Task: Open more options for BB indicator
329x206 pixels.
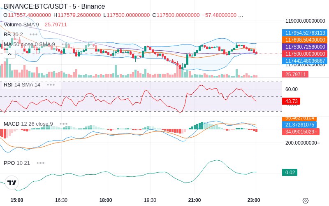Action: click(34, 35)
